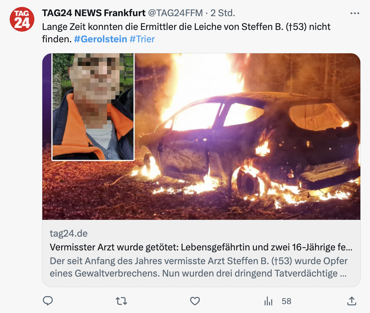Screen dimensions: 370x313
Task: Click the text 'finden.' before the hashtags
Action: (x=57, y=39)
